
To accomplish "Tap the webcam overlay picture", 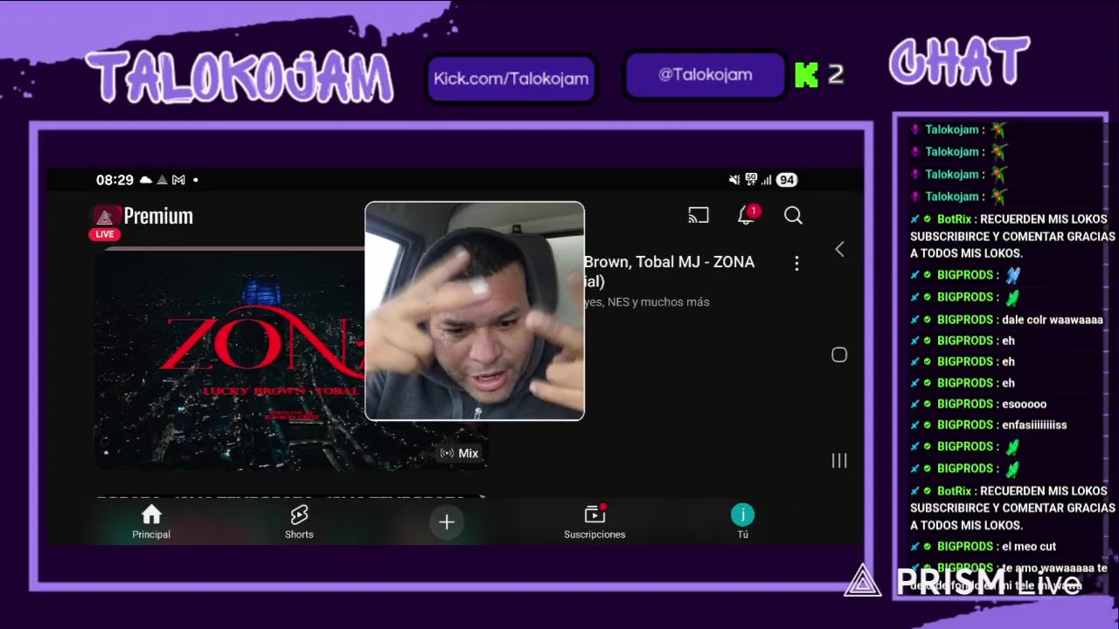I will [x=475, y=311].
